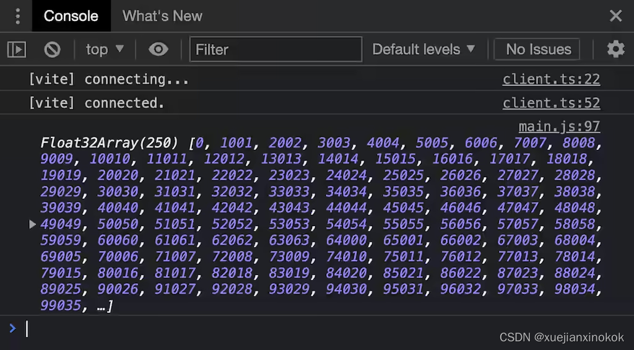Image resolution: width=634 pixels, height=350 pixels.
Task: Clear the console output
Action: point(52,50)
